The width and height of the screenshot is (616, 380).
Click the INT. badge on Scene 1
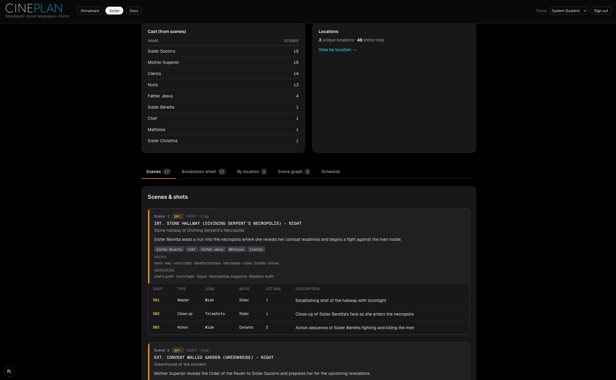178,216
